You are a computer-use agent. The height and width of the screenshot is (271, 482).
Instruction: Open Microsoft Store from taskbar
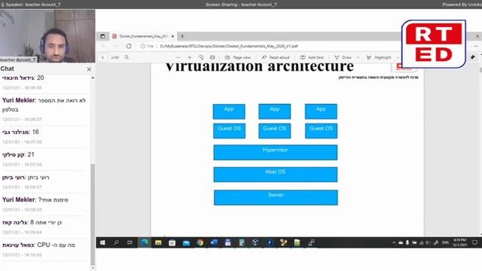tap(172, 242)
